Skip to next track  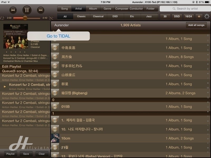41,10
